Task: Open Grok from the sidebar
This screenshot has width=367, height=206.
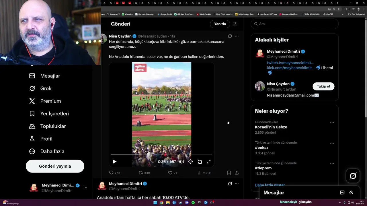Action: pos(40,88)
